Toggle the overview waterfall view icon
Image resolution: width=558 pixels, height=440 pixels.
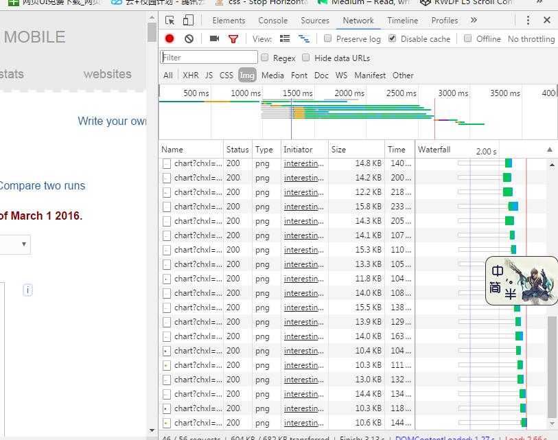[x=303, y=38]
